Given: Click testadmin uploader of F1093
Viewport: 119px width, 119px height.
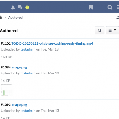Looking at the screenshot, I should click(x=28, y=111).
